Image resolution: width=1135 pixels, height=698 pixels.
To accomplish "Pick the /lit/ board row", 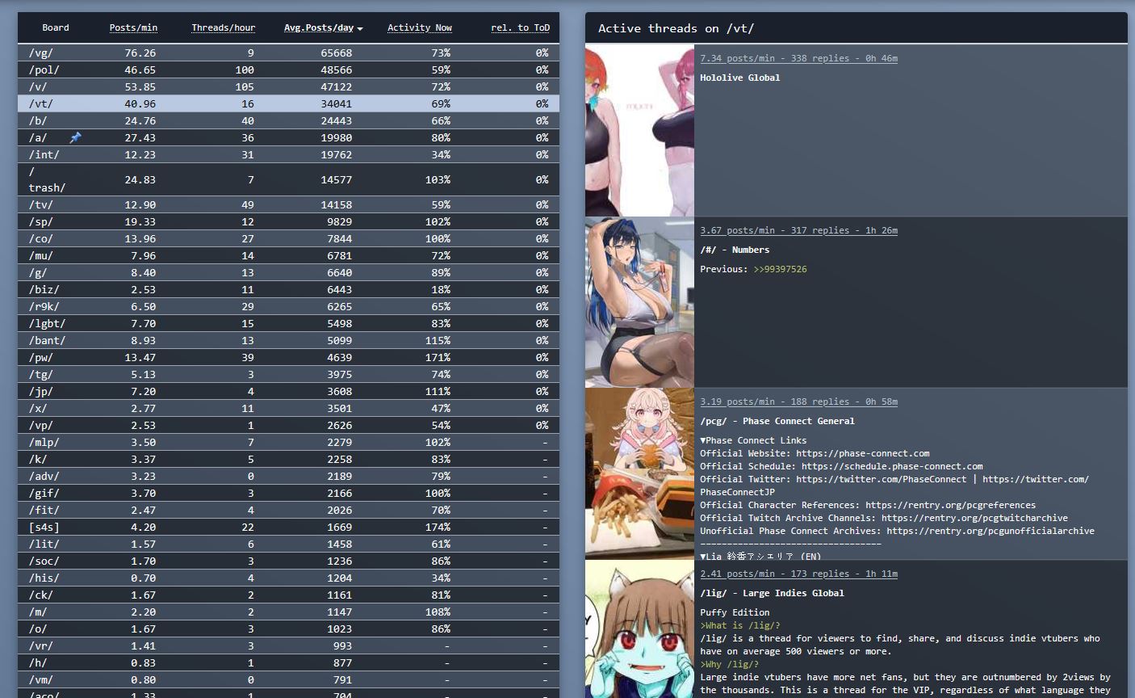I will coord(288,544).
